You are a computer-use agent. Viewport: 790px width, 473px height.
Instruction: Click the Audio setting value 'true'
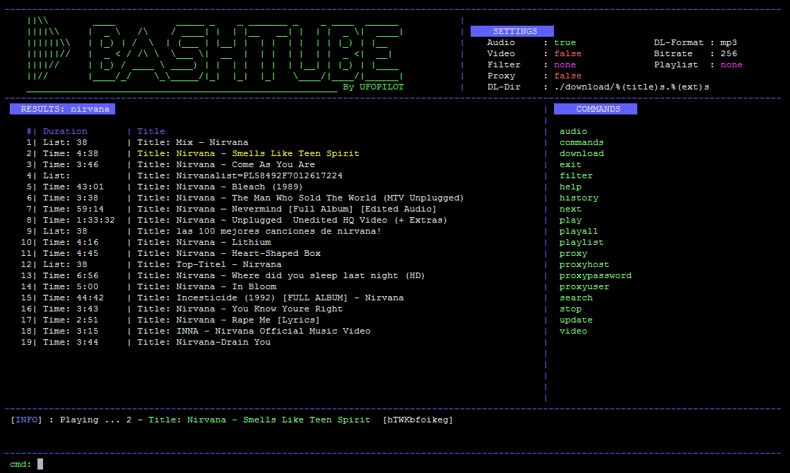(565, 43)
